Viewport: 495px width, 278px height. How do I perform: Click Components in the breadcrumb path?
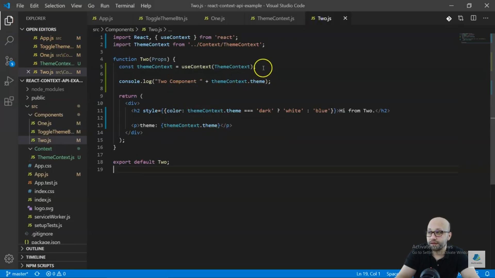119,29
